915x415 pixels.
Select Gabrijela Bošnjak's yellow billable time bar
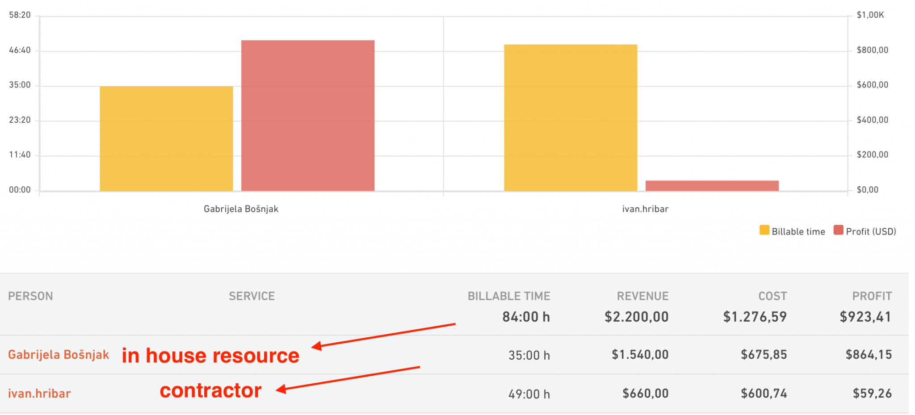tap(166, 138)
